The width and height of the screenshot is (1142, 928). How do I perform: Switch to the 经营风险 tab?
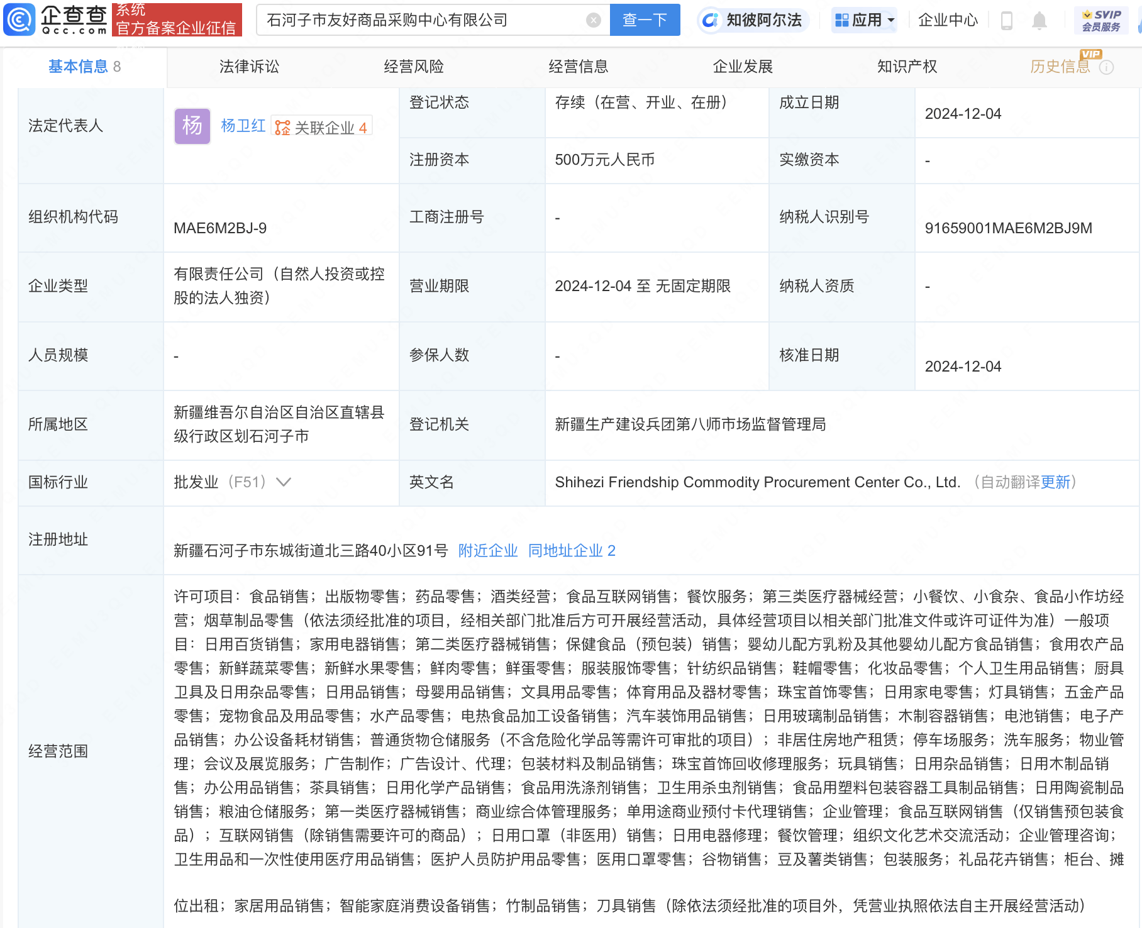[414, 67]
